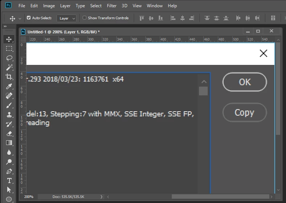This screenshot has width=286, height=203.
Task: Select the Eraser tool
Action: [9, 133]
